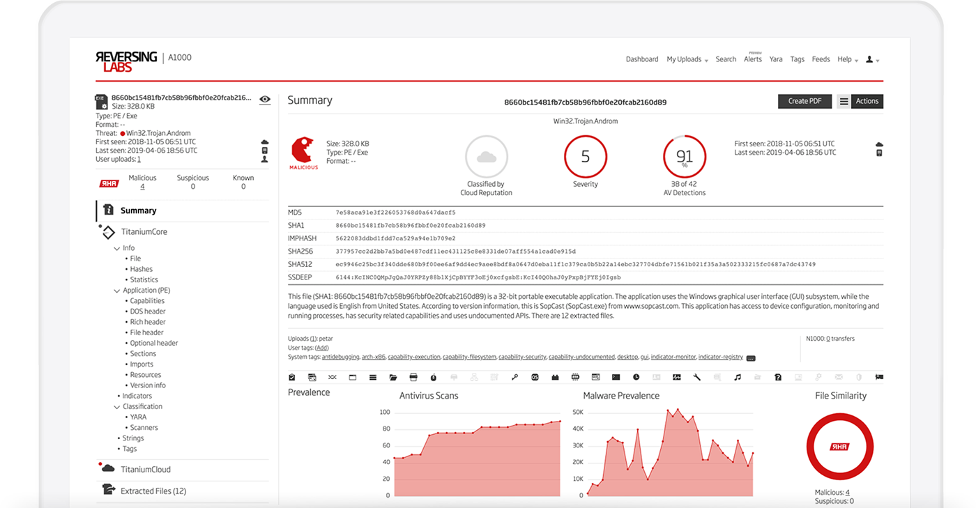Click the Add user tags link
Screen dimensions: 976x508
321,348
